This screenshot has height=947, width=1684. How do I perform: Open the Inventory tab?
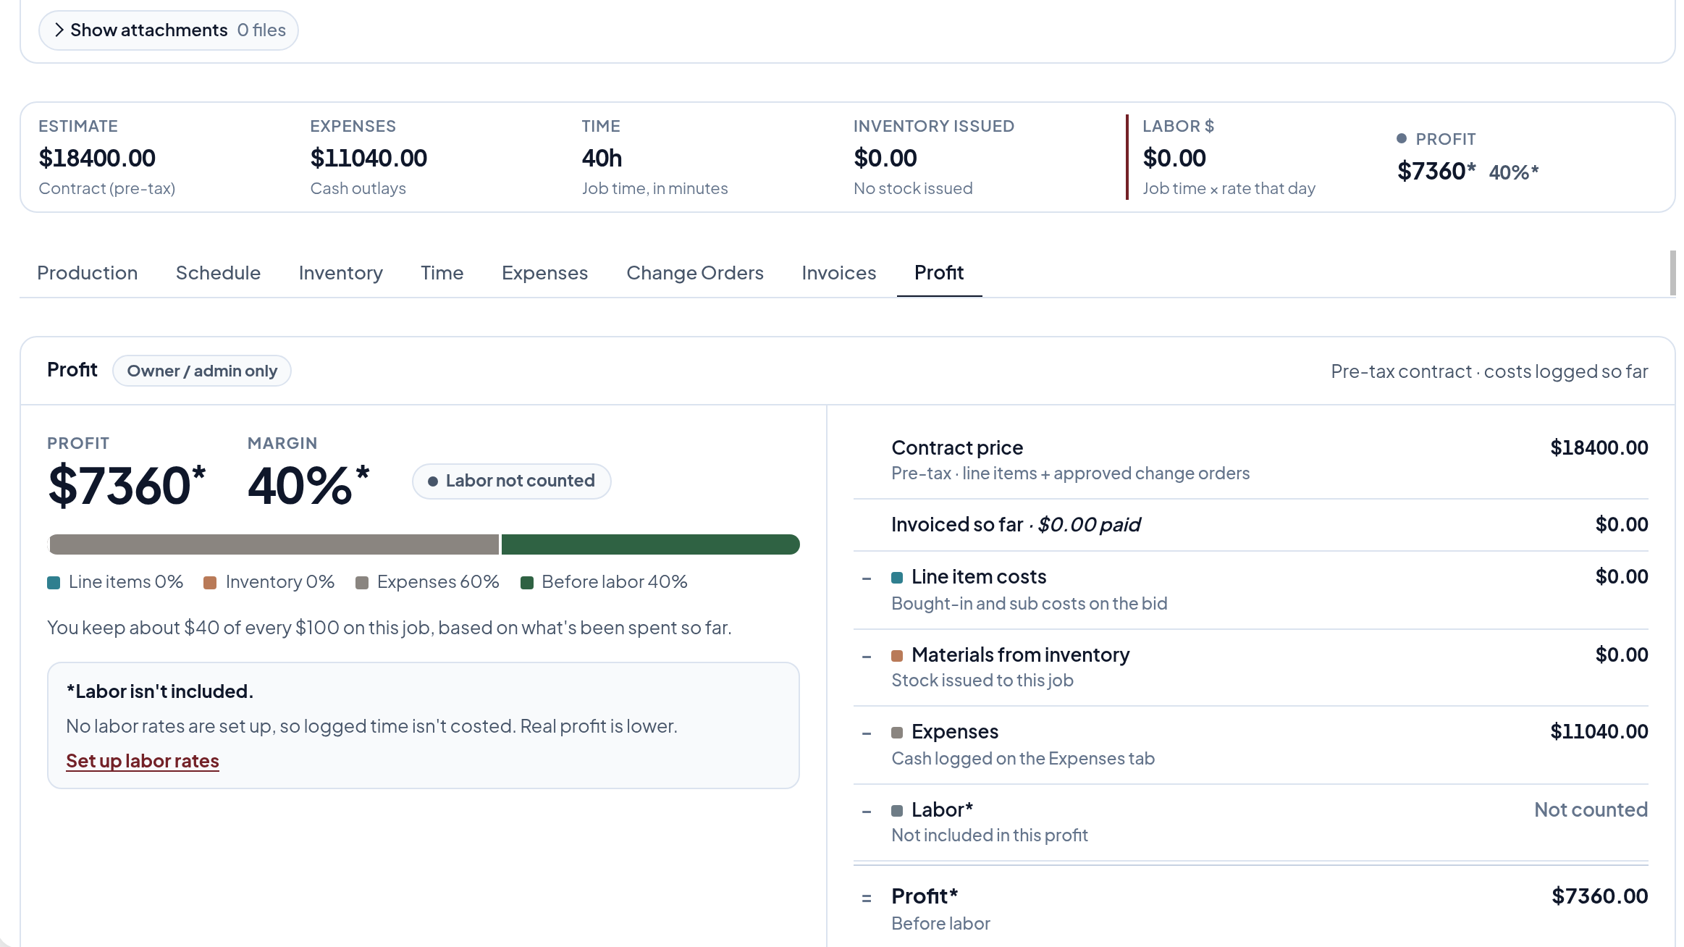tap(340, 273)
